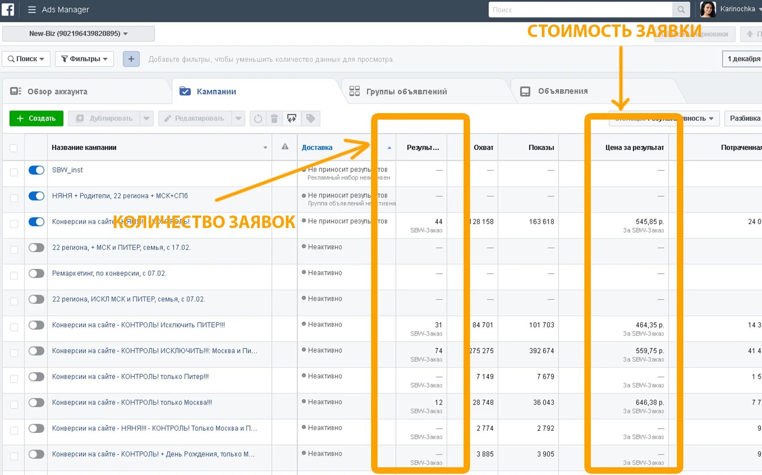This screenshot has height=475, width=762.
Task: Click the Дублировать button
Action: coord(104,118)
